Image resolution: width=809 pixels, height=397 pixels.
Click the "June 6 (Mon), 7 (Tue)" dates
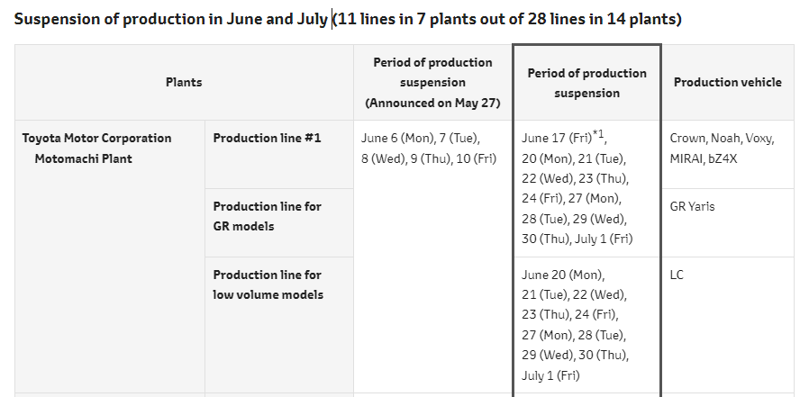pyautogui.click(x=421, y=139)
